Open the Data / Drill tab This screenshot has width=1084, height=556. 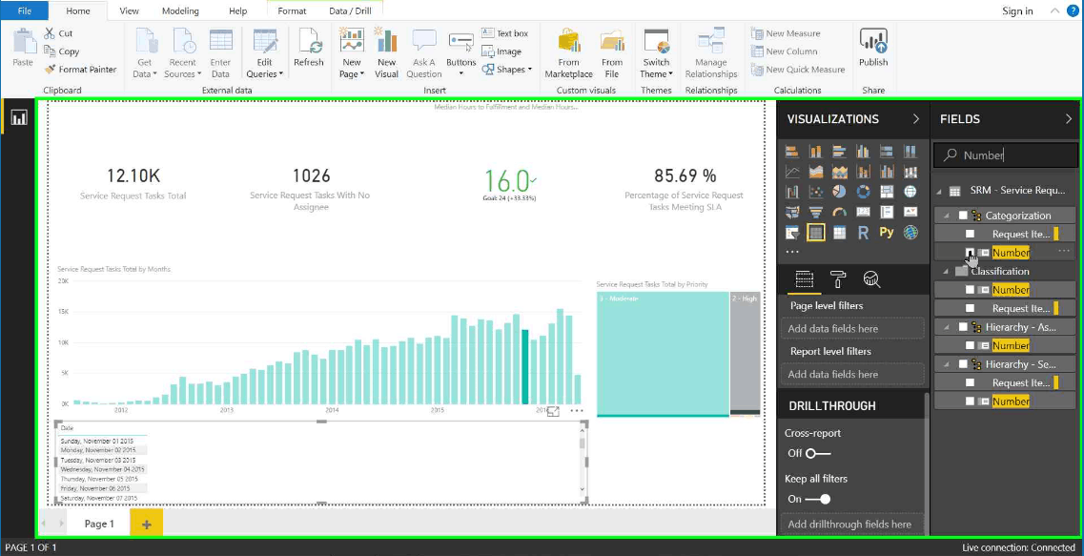(352, 11)
